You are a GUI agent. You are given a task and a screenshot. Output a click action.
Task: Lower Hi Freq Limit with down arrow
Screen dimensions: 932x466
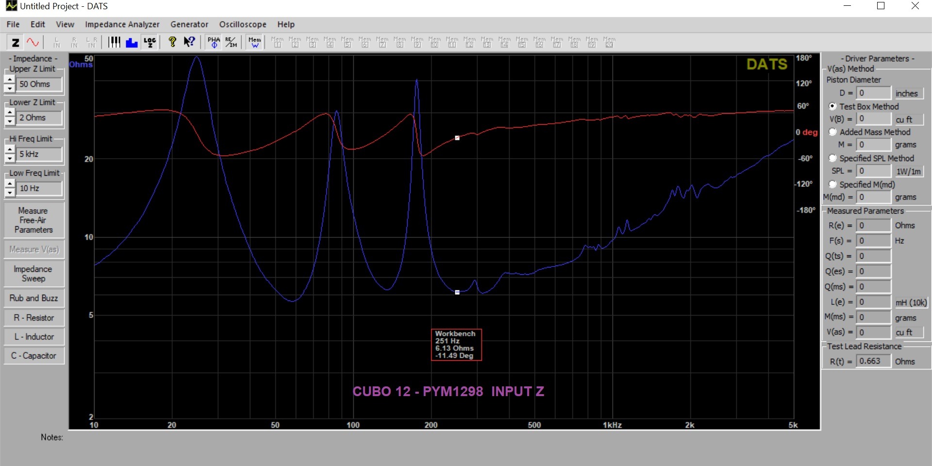click(9, 158)
